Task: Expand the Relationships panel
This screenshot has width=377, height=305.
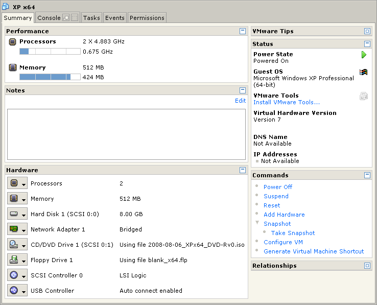Action: click(367, 266)
